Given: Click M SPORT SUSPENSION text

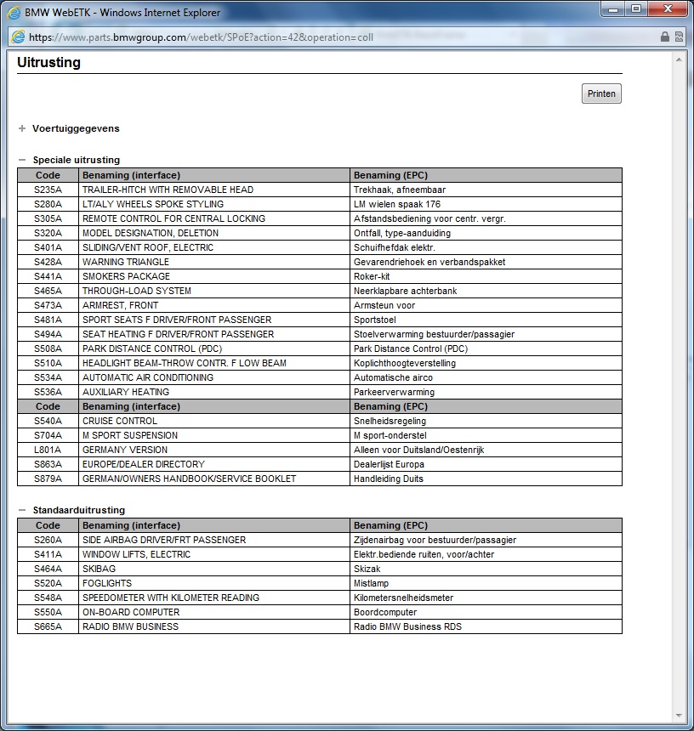Looking at the screenshot, I should click(x=130, y=435).
